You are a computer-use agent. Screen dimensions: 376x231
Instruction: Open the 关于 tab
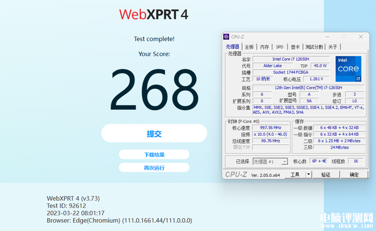coord(333,47)
